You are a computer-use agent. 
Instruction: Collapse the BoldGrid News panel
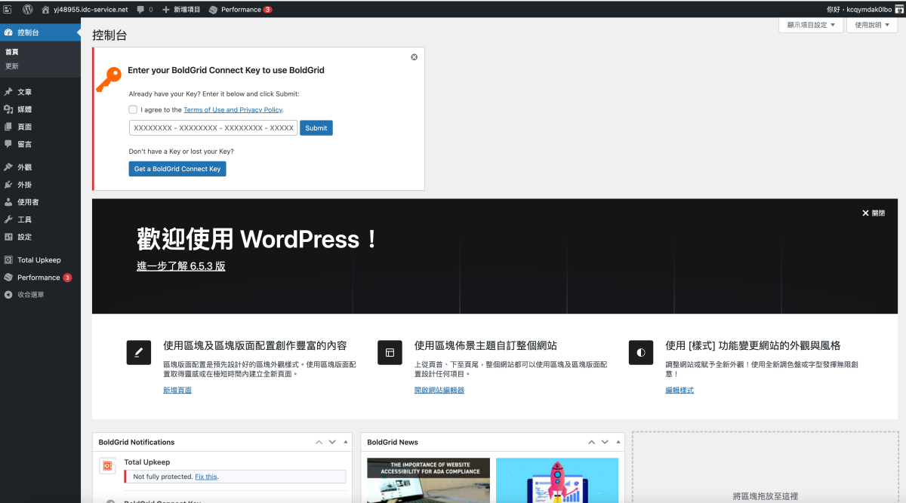(620, 442)
